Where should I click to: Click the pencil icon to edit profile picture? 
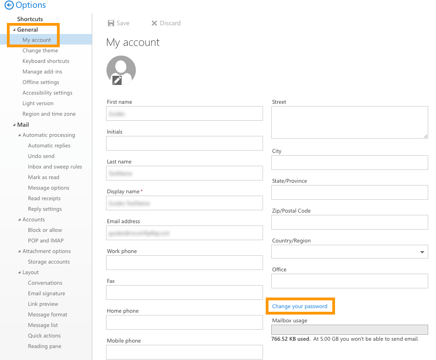[x=116, y=80]
